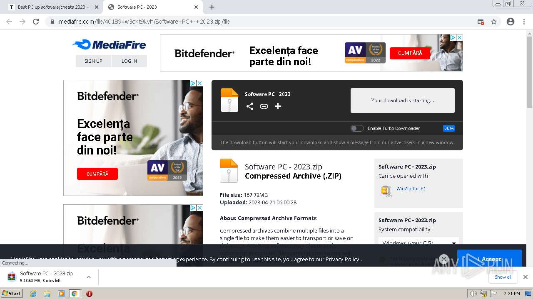Click the orange zip file icon in dark panel
Viewport: 533px width, 299px height.
pos(229,100)
